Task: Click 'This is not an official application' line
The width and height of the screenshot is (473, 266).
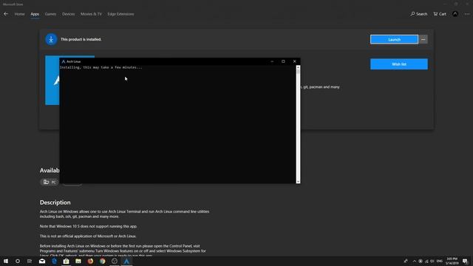Action: tap(88, 236)
